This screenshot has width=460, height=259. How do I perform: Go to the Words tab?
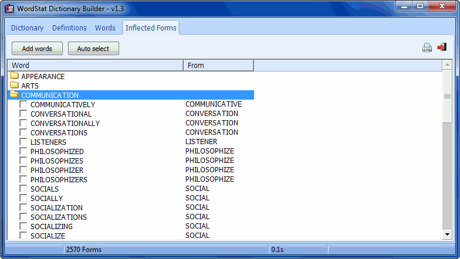tap(105, 28)
